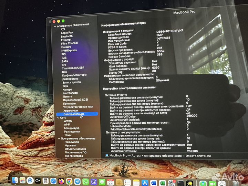
Task: Select Fibre Channel in the sidebar
Action: (x=70, y=43)
